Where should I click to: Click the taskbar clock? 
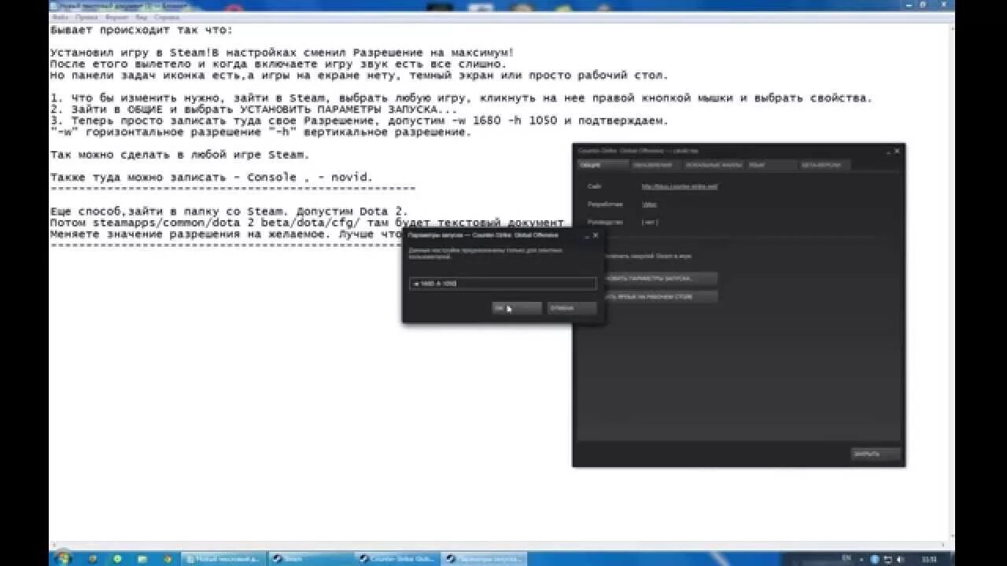[x=931, y=559]
